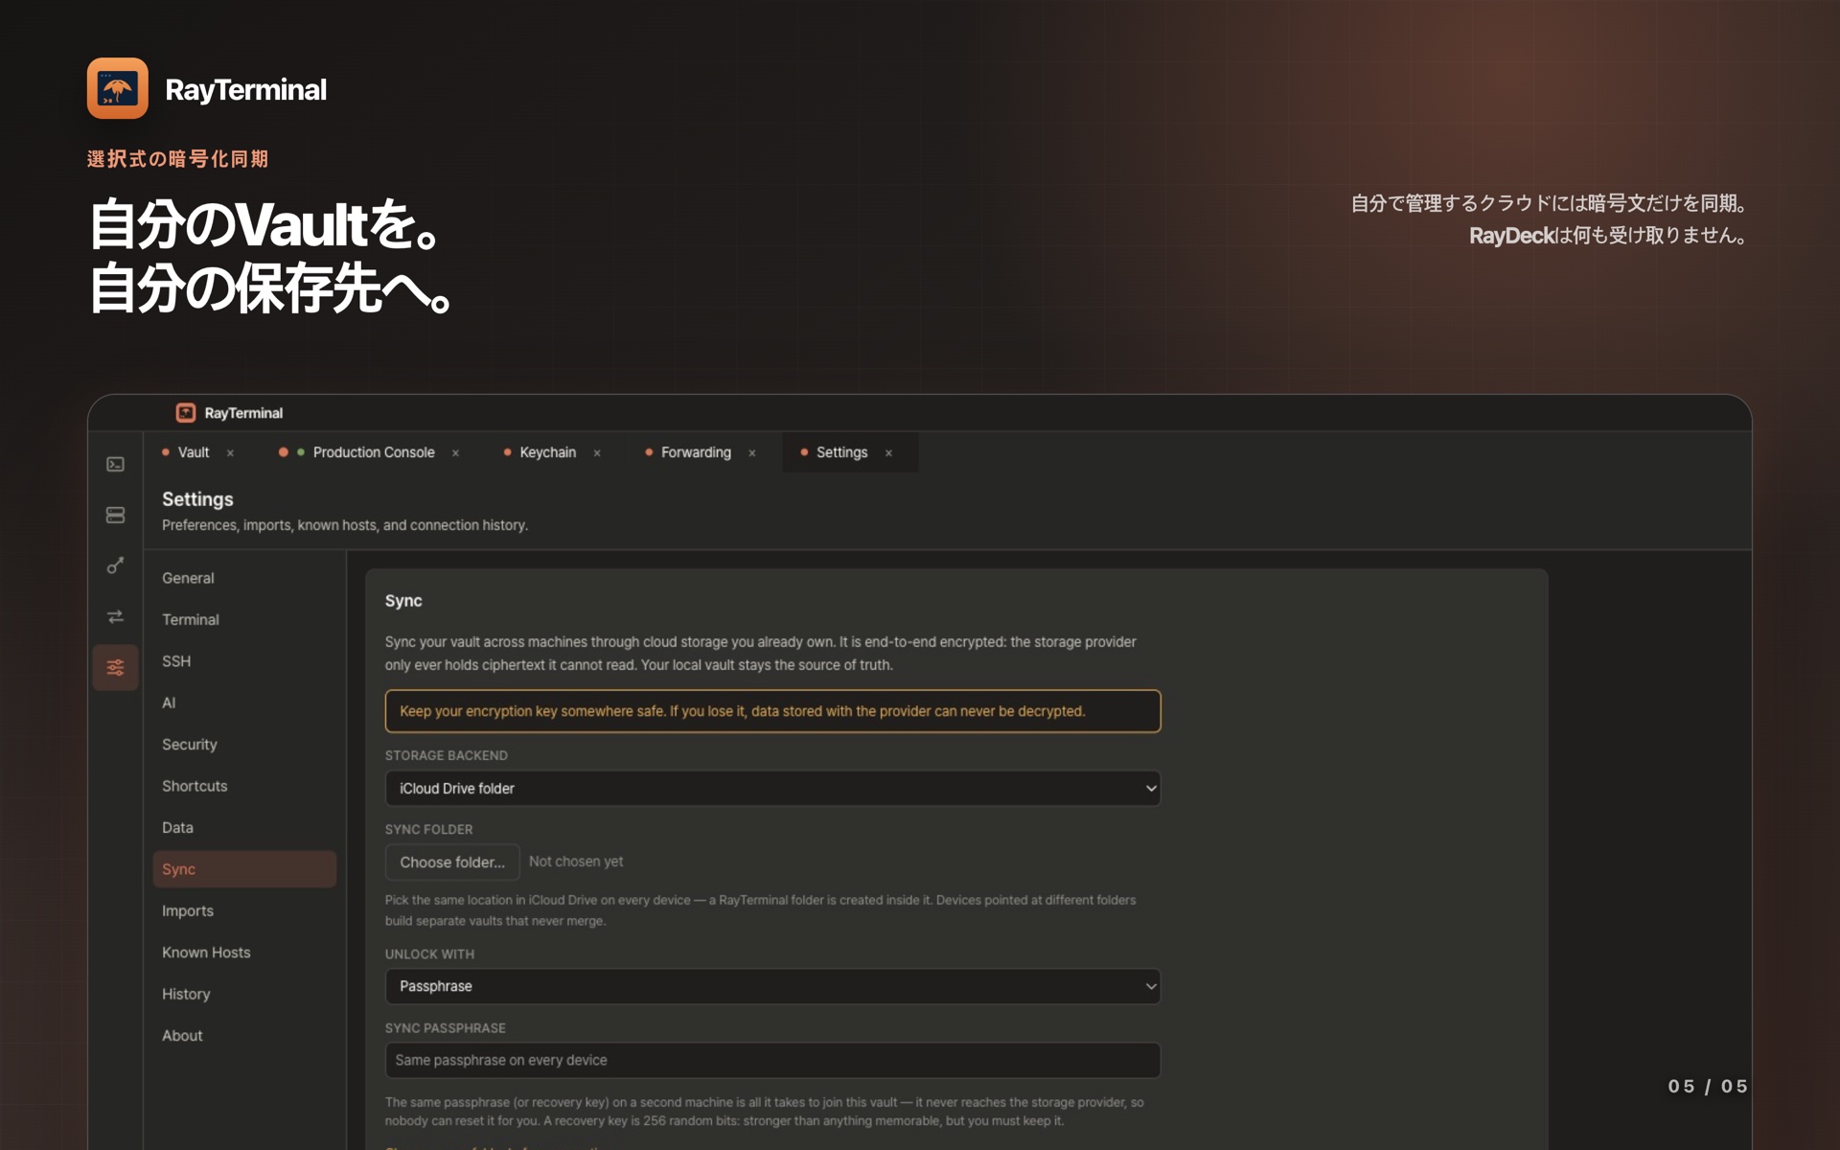This screenshot has width=1840, height=1150.
Task: Open the keychain key icon in sidebar
Action: pyautogui.click(x=115, y=566)
